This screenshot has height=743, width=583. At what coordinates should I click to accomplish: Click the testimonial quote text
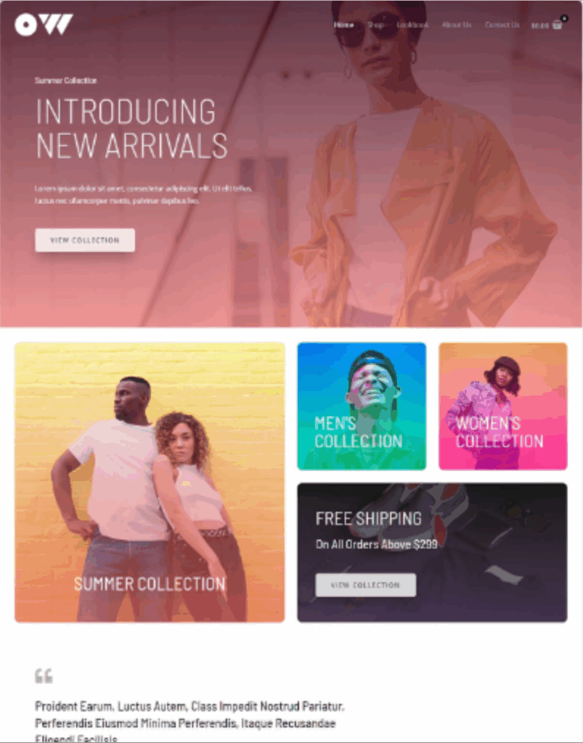point(189,722)
